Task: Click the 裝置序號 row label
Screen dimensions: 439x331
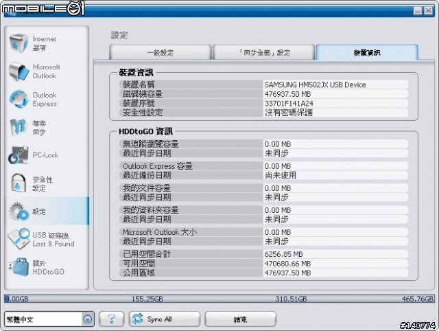Action: (139, 104)
